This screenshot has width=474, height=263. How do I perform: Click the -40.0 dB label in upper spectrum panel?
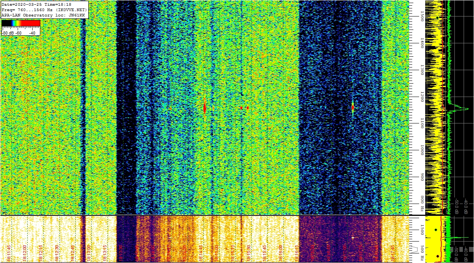point(466,206)
